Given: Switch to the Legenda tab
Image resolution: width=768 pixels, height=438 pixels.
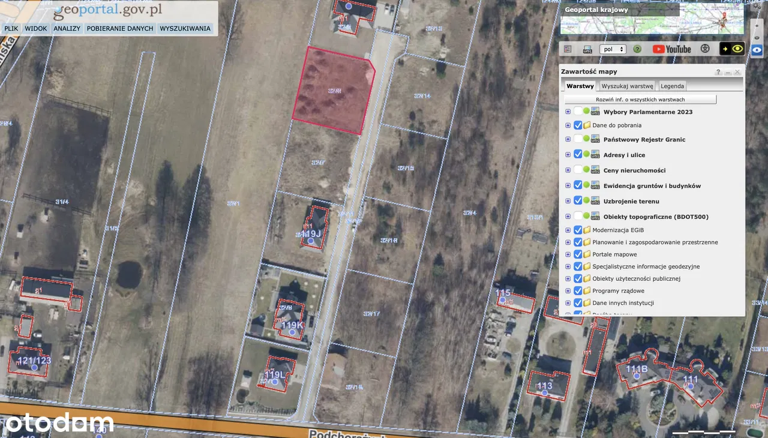Looking at the screenshot, I should [672, 86].
